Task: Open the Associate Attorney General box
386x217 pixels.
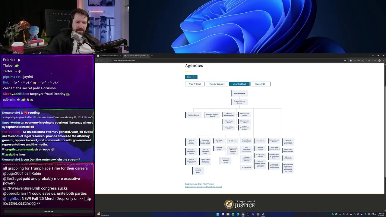Action: point(212,115)
